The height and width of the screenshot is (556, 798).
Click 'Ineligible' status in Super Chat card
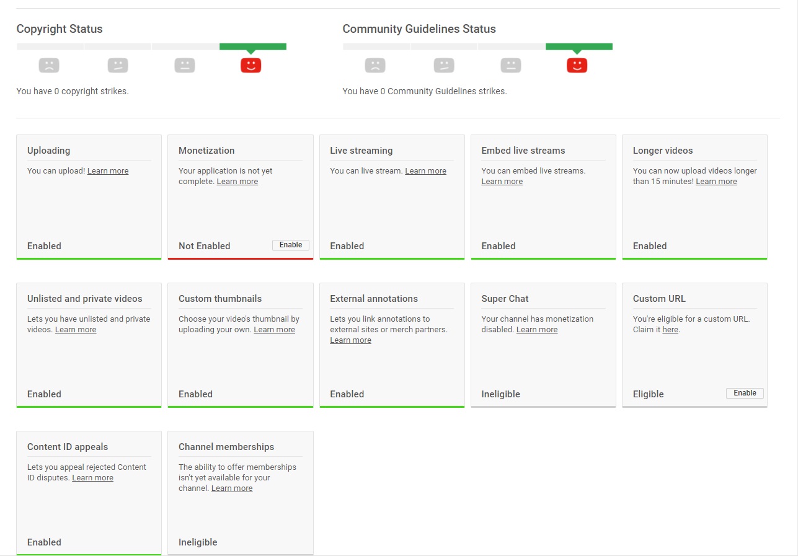click(x=501, y=394)
